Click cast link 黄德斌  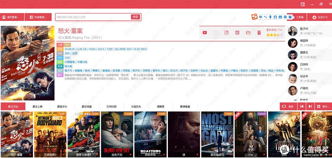point(106,70)
